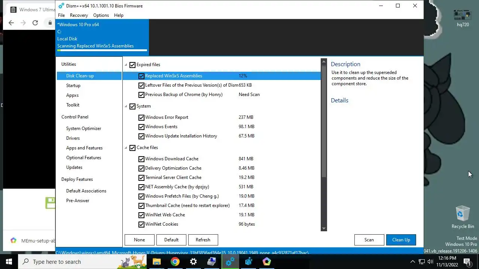Viewport: 479px width, 269px height.
Task: Select Disk Clean-up in sidebar
Action: coord(89,76)
